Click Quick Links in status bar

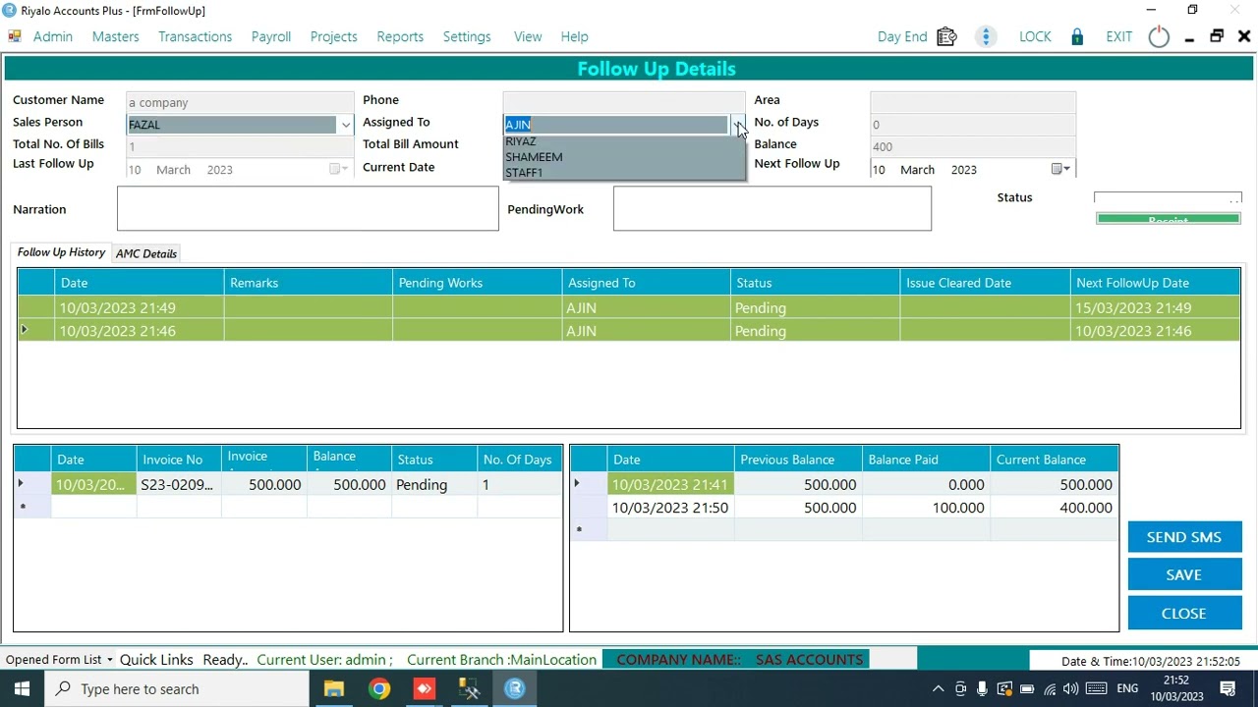pos(156,660)
